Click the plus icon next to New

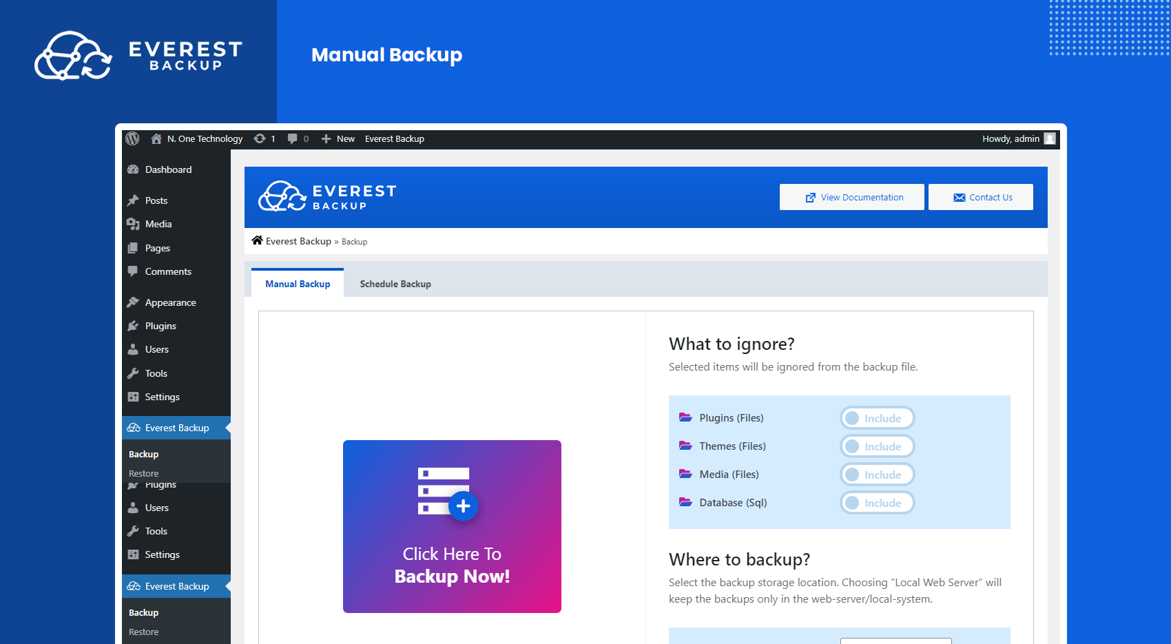327,138
